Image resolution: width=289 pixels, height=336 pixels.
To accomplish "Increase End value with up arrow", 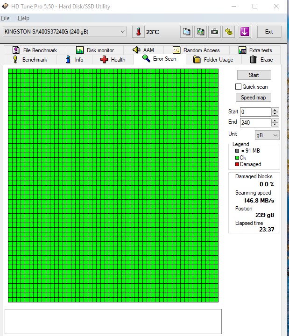I will [x=275, y=121].
